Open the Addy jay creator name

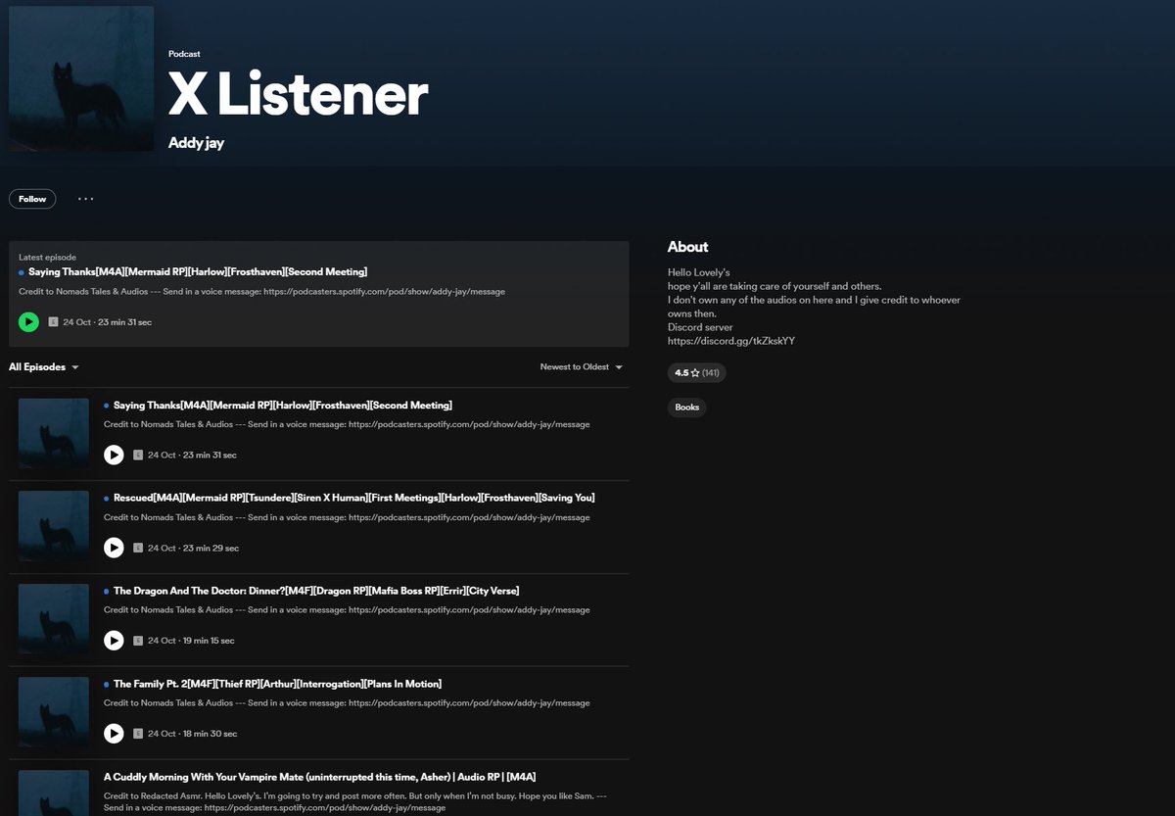pyautogui.click(x=196, y=143)
